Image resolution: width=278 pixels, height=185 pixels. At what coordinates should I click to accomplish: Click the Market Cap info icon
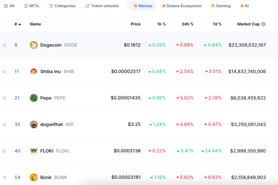263,24
